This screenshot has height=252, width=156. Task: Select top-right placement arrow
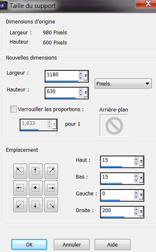click(x=51, y=171)
